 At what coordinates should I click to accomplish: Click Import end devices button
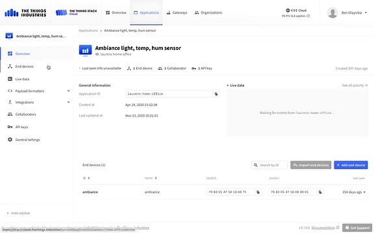coord(310,165)
